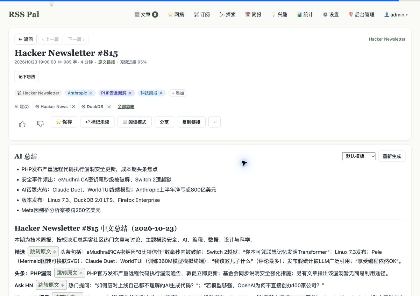Open the more options ellipsis menu
The image size is (420, 296).
click(214, 122)
